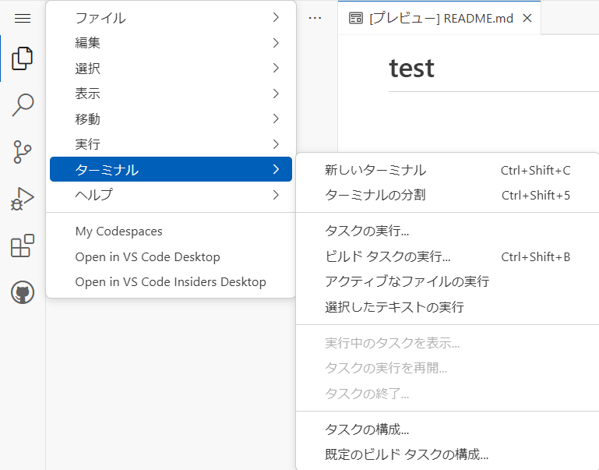Screen dimensions: 599x470
Task: Select 新しいターミナル from the submenu
Action: (448, 170)
